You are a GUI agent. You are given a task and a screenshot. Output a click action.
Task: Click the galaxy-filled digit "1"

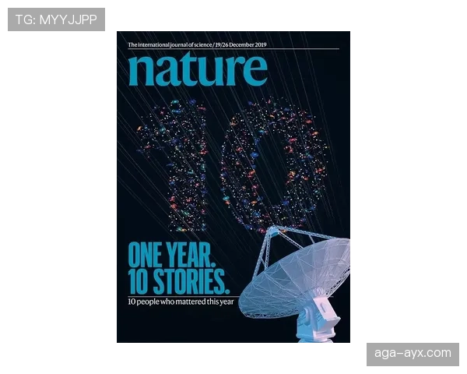173,165
